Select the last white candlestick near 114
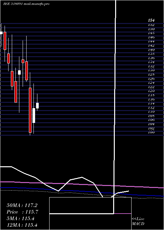164x230 pixels. pyautogui.click(x=37, y=105)
